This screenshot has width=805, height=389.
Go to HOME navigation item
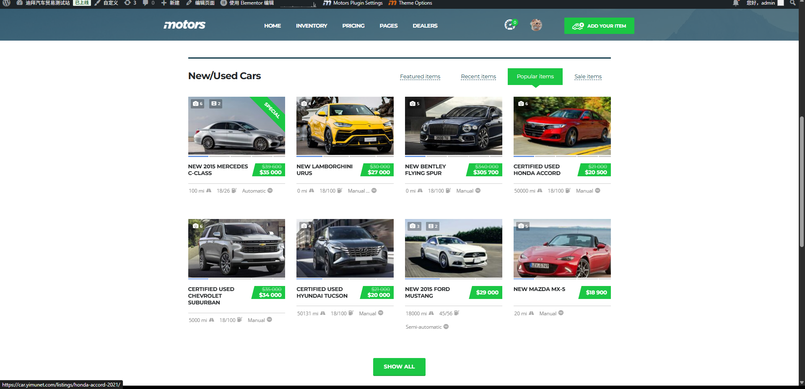click(x=273, y=26)
